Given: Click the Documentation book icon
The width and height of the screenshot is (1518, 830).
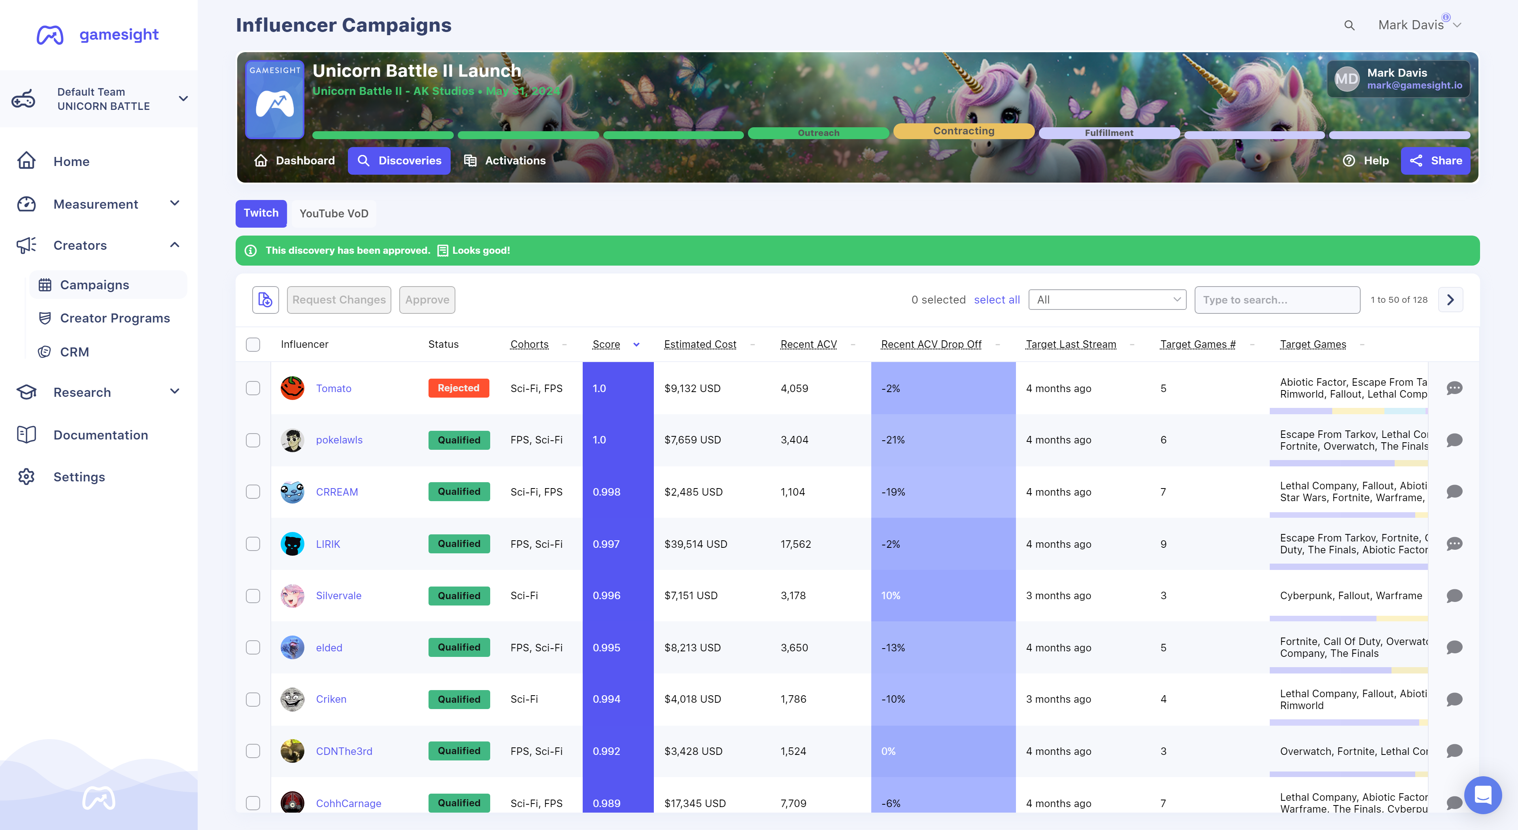Looking at the screenshot, I should click(x=26, y=435).
